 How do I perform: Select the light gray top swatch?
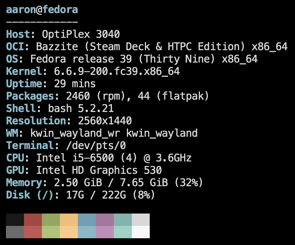click(x=141, y=220)
